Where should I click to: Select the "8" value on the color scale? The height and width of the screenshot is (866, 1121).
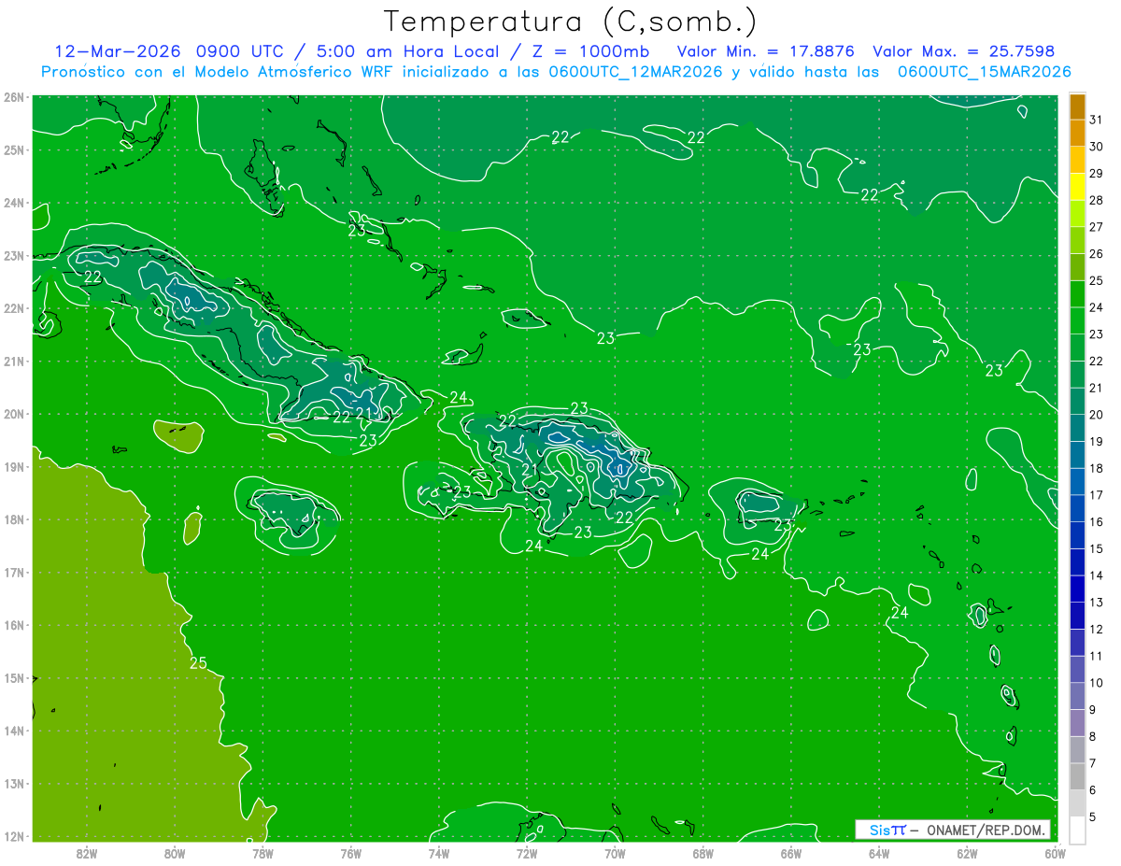click(1094, 736)
